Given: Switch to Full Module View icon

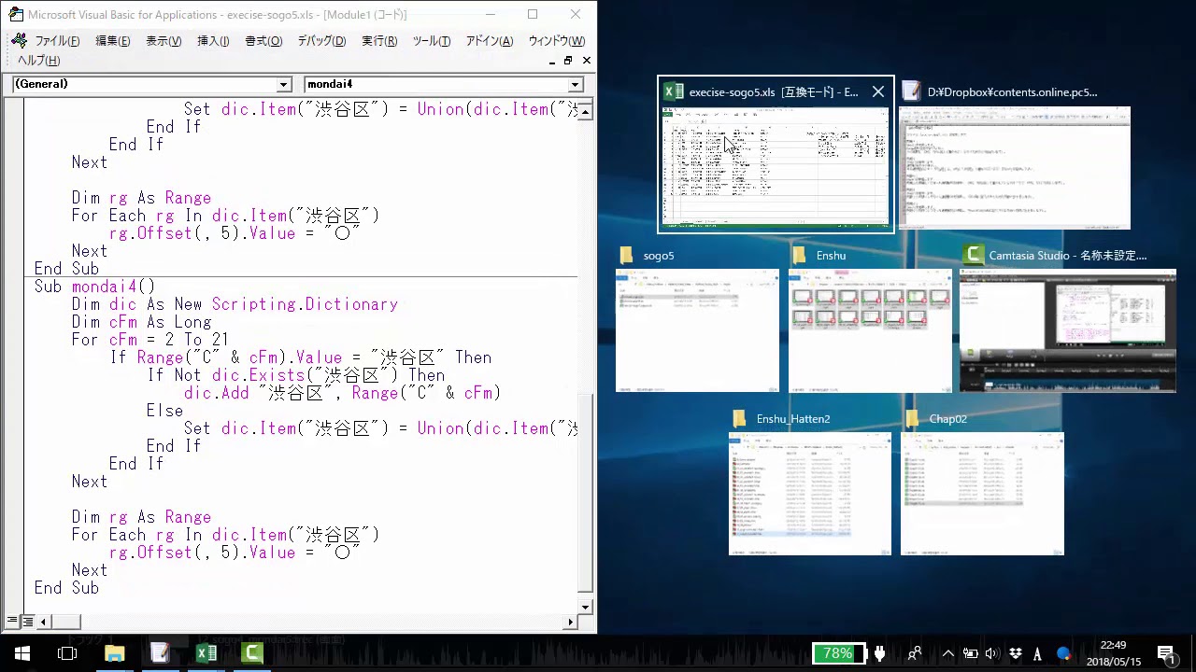Looking at the screenshot, I should click(x=28, y=622).
